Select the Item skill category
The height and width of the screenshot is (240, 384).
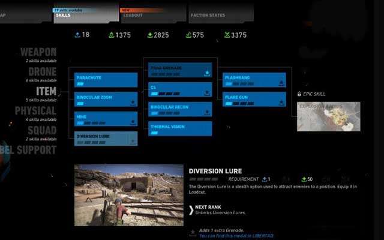[x=46, y=91]
